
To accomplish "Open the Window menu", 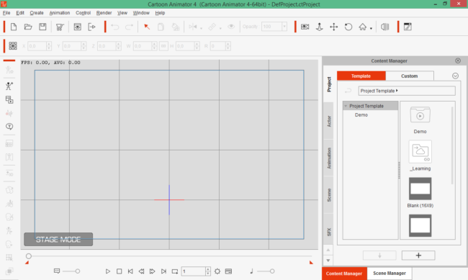I will tap(141, 13).
